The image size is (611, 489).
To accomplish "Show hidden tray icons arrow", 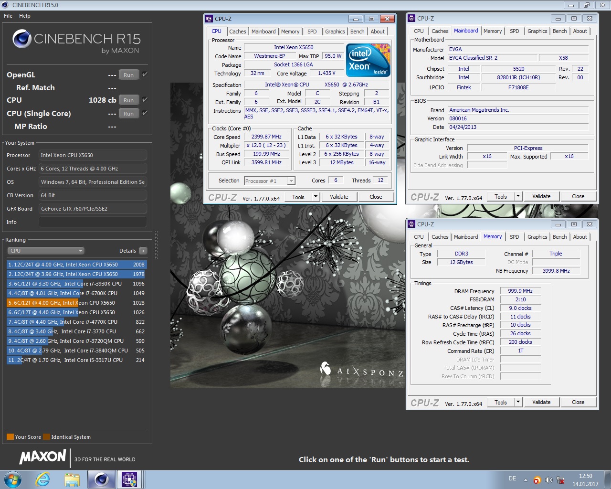I will click(x=526, y=480).
